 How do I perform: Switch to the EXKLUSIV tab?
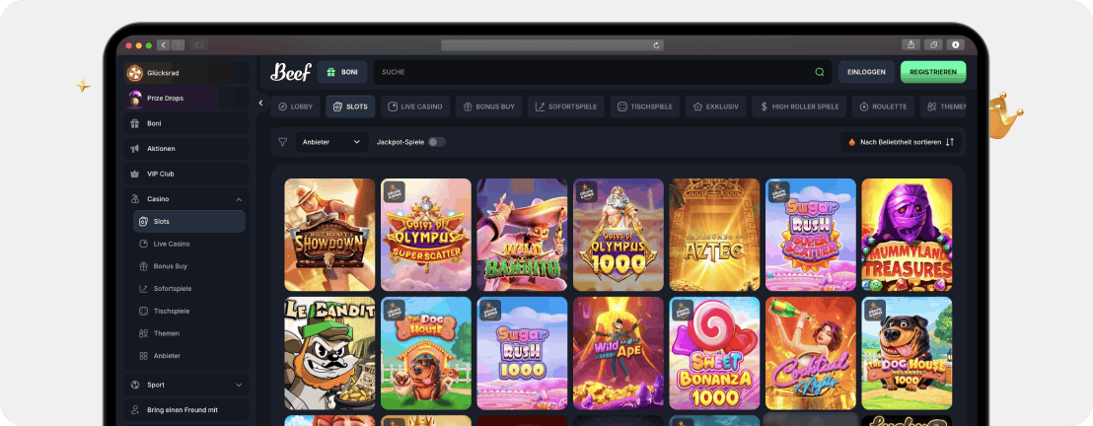(716, 106)
